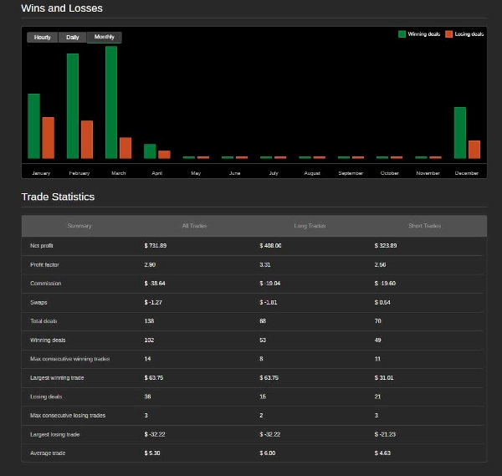The image size is (502, 476).
Task: Select long trades net profit $ 408.00
Action: point(270,245)
